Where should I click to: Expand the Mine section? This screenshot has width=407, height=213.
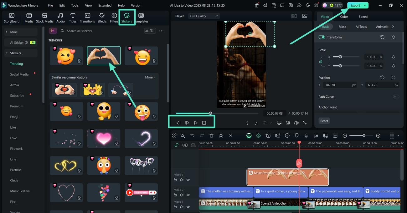point(7,32)
